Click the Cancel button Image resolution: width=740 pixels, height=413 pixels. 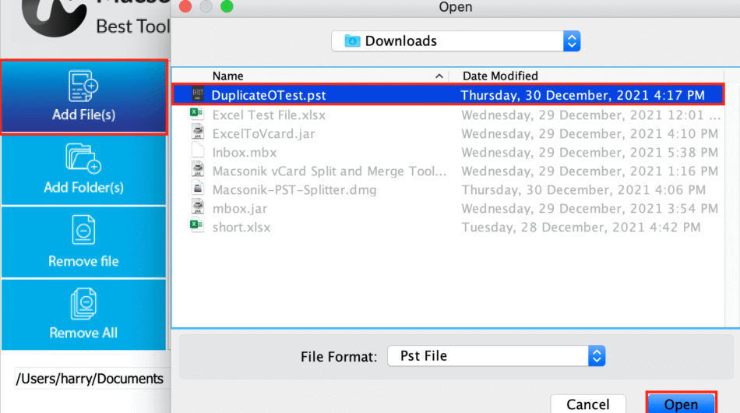pos(588,404)
